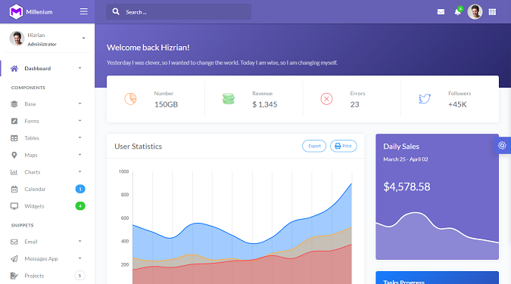This screenshot has width=511, height=284.
Task: Open the apps grid icon in header
Action: pyautogui.click(x=492, y=12)
